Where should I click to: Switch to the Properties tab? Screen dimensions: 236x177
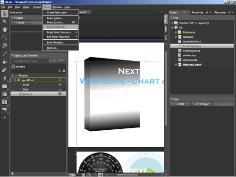(x=198, y=12)
